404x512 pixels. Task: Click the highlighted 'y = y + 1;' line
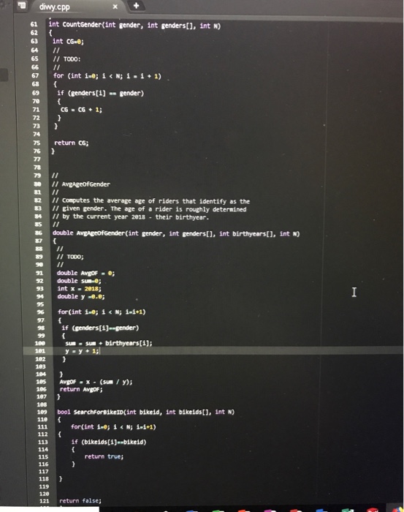point(82,351)
